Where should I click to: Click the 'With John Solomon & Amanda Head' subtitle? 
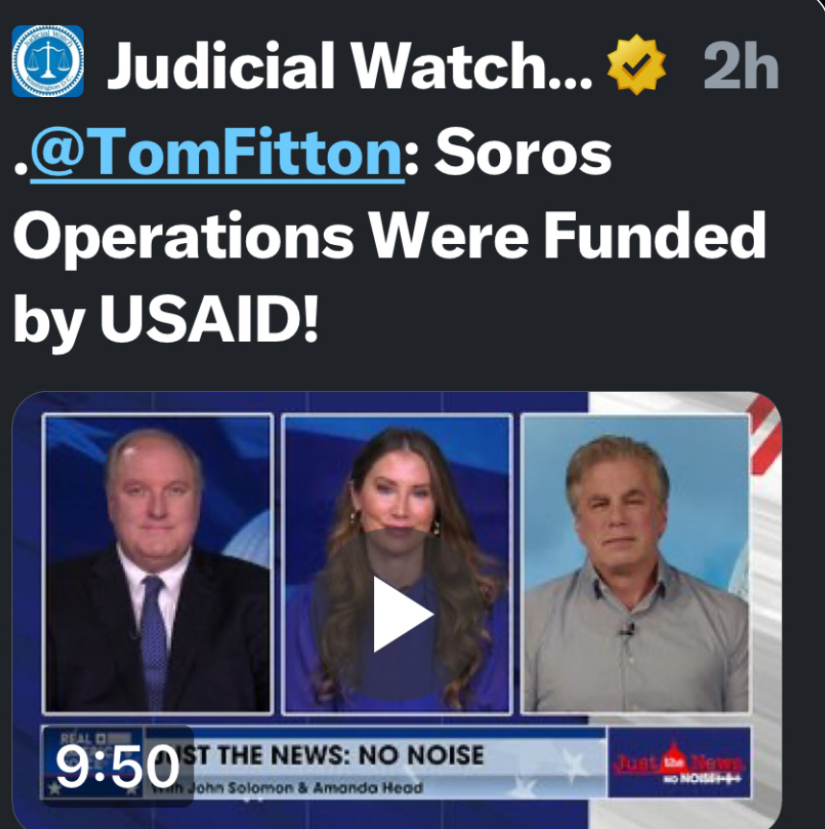point(286,788)
